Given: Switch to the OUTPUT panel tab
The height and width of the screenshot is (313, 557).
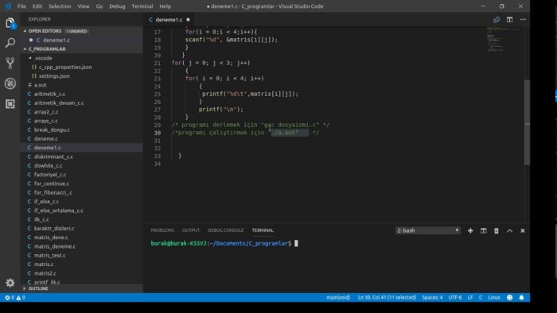Looking at the screenshot, I should [191, 230].
